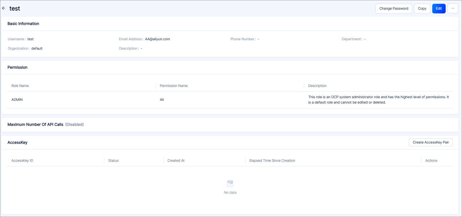
Task: Click Create AccessKey Pair button
Action: [430, 142]
